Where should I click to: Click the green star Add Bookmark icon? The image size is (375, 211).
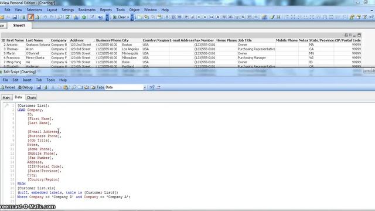[84, 17]
